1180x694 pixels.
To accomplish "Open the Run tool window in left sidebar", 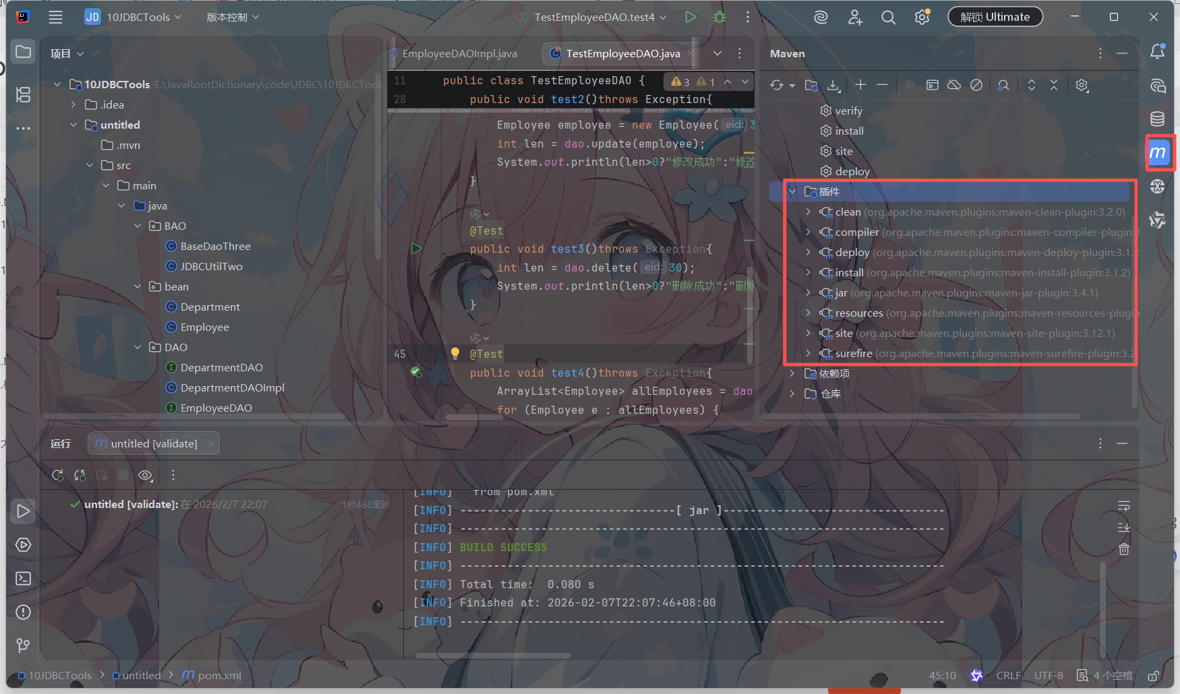I will (23, 511).
